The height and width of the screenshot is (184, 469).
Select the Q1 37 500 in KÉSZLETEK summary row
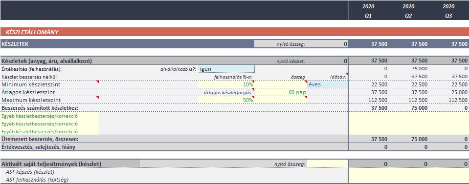tap(380, 44)
